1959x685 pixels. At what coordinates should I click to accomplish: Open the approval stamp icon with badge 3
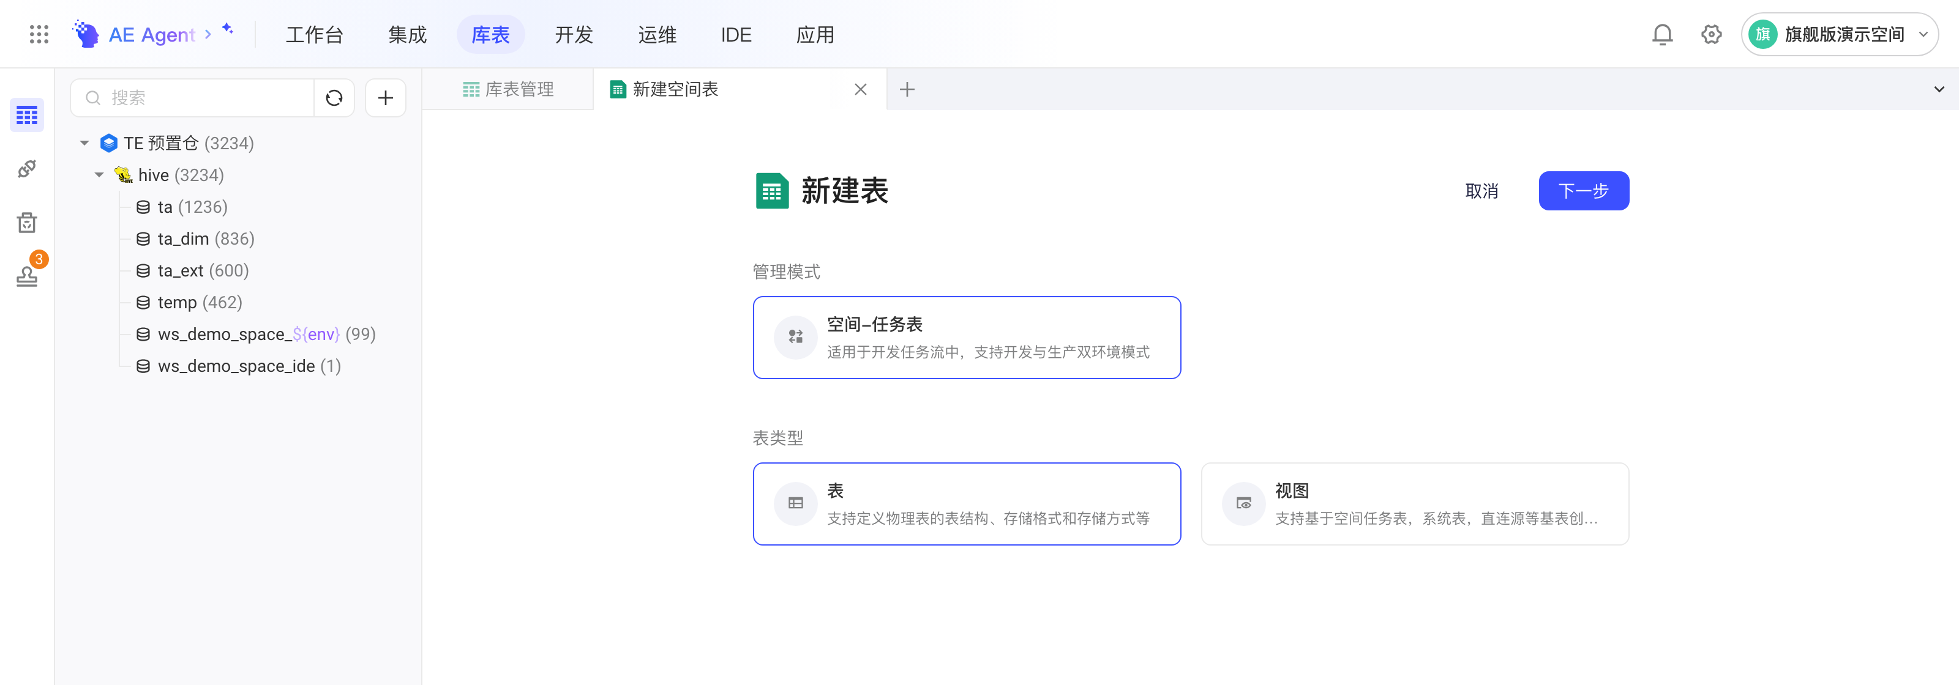pyautogui.click(x=26, y=276)
